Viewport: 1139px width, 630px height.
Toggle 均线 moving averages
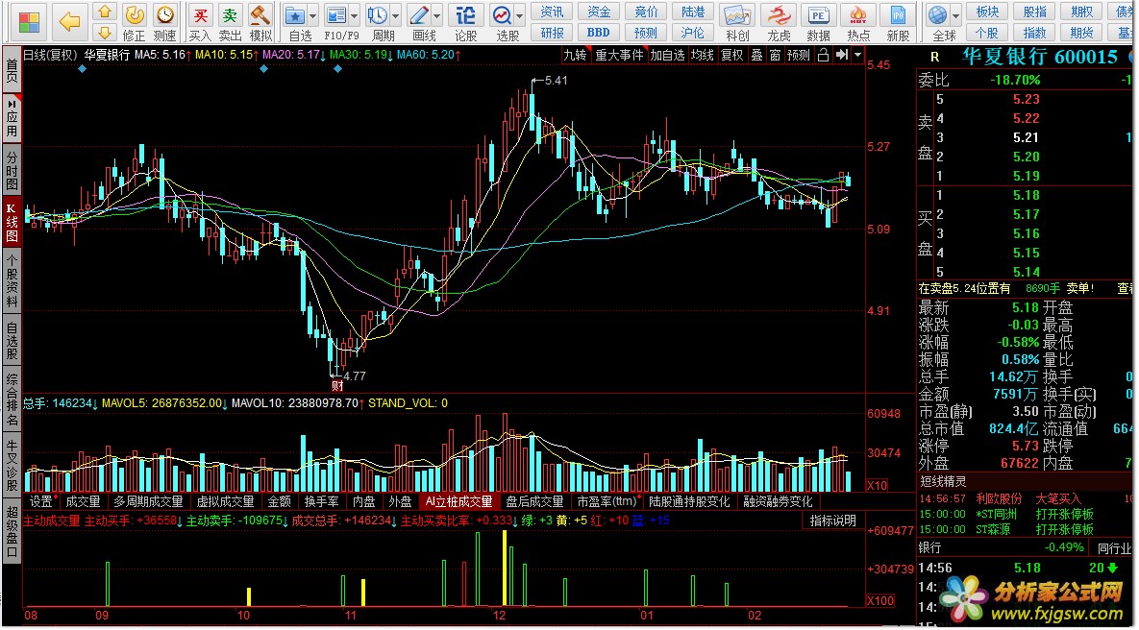(x=703, y=55)
